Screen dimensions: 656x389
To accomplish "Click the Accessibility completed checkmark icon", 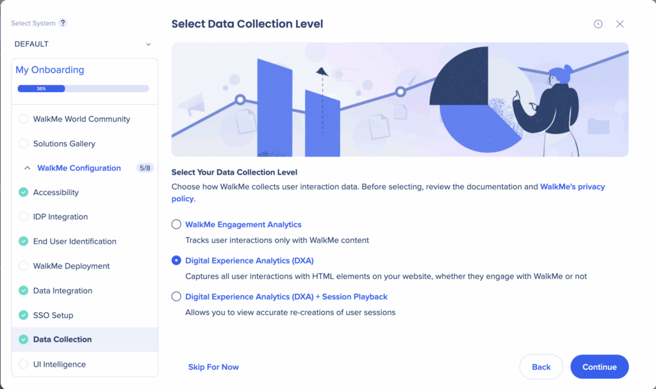I will (x=24, y=192).
